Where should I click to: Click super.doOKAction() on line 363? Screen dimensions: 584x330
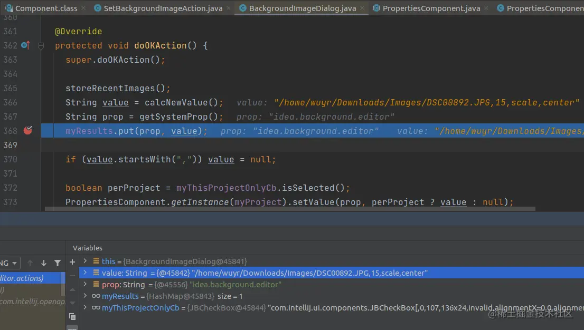point(112,60)
